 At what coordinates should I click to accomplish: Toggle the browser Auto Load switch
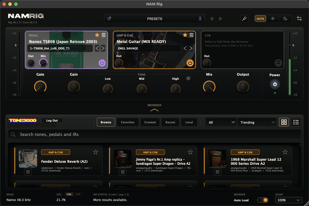tap(263, 200)
